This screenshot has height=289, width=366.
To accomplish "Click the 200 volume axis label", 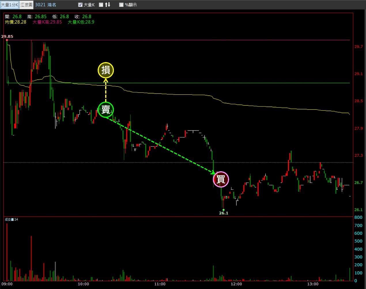I will pyautogui.click(x=358, y=265).
